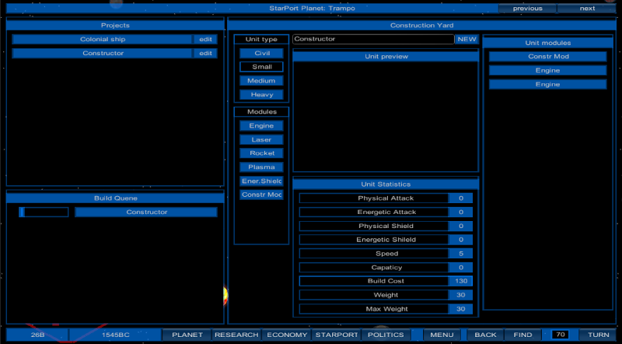
Task: Click the StarPort Planet: Trampo title
Action: [312, 9]
